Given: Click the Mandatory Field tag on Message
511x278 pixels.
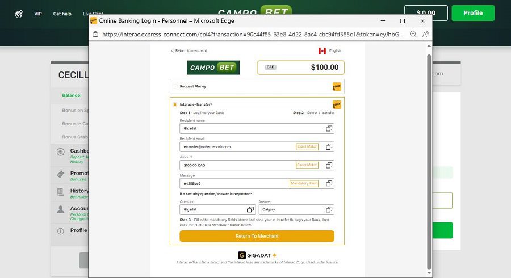Looking at the screenshot, I should pyautogui.click(x=304, y=184).
